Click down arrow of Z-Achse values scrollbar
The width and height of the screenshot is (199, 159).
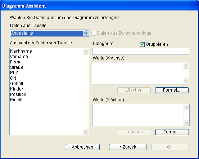[x=186, y=123]
